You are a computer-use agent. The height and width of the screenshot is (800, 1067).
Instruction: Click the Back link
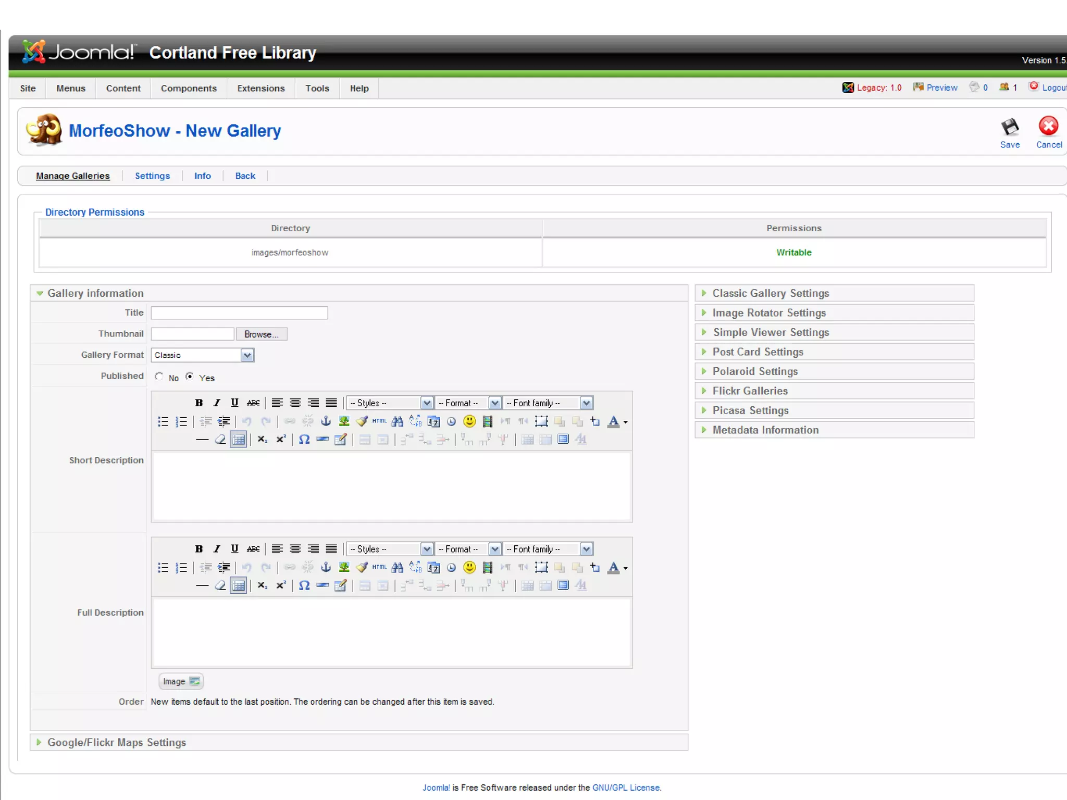[245, 176]
